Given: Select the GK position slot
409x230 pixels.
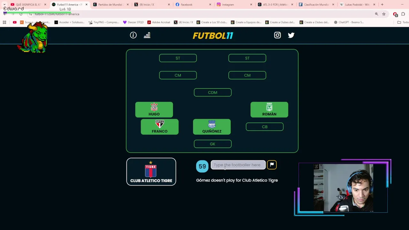Looking at the screenshot, I should [212, 144].
